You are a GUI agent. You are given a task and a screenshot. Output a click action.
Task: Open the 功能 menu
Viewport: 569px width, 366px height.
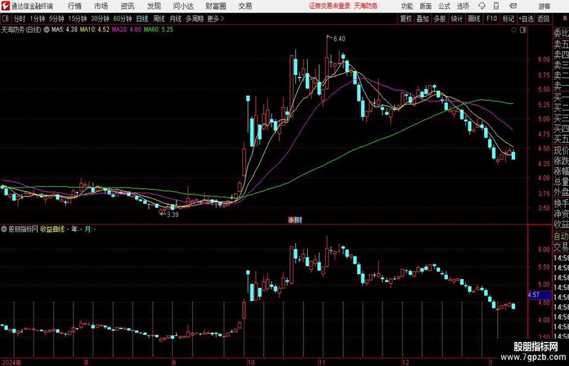point(407,6)
